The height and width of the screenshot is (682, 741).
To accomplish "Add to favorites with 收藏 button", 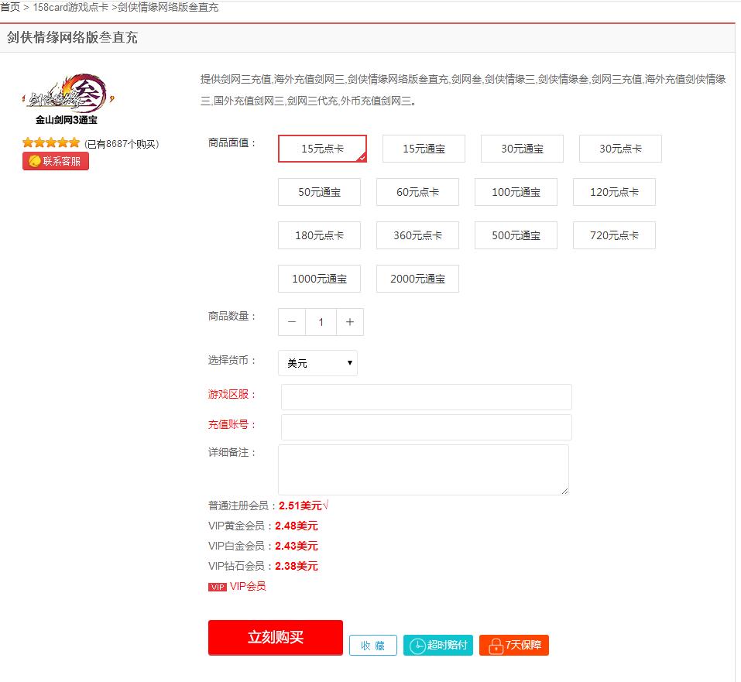I will 373,645.
